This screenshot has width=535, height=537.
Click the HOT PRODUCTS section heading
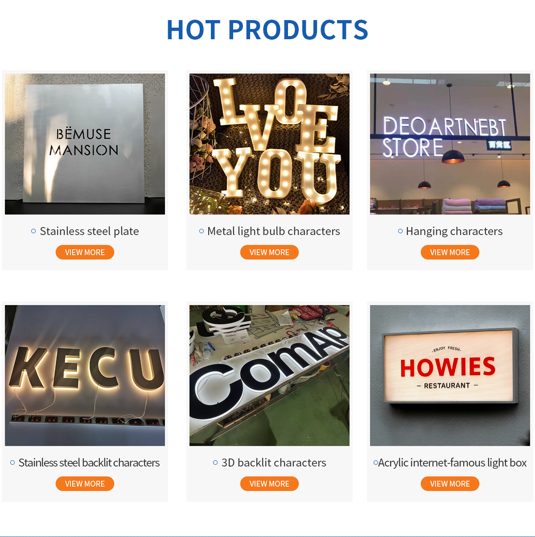click(267, 30)
